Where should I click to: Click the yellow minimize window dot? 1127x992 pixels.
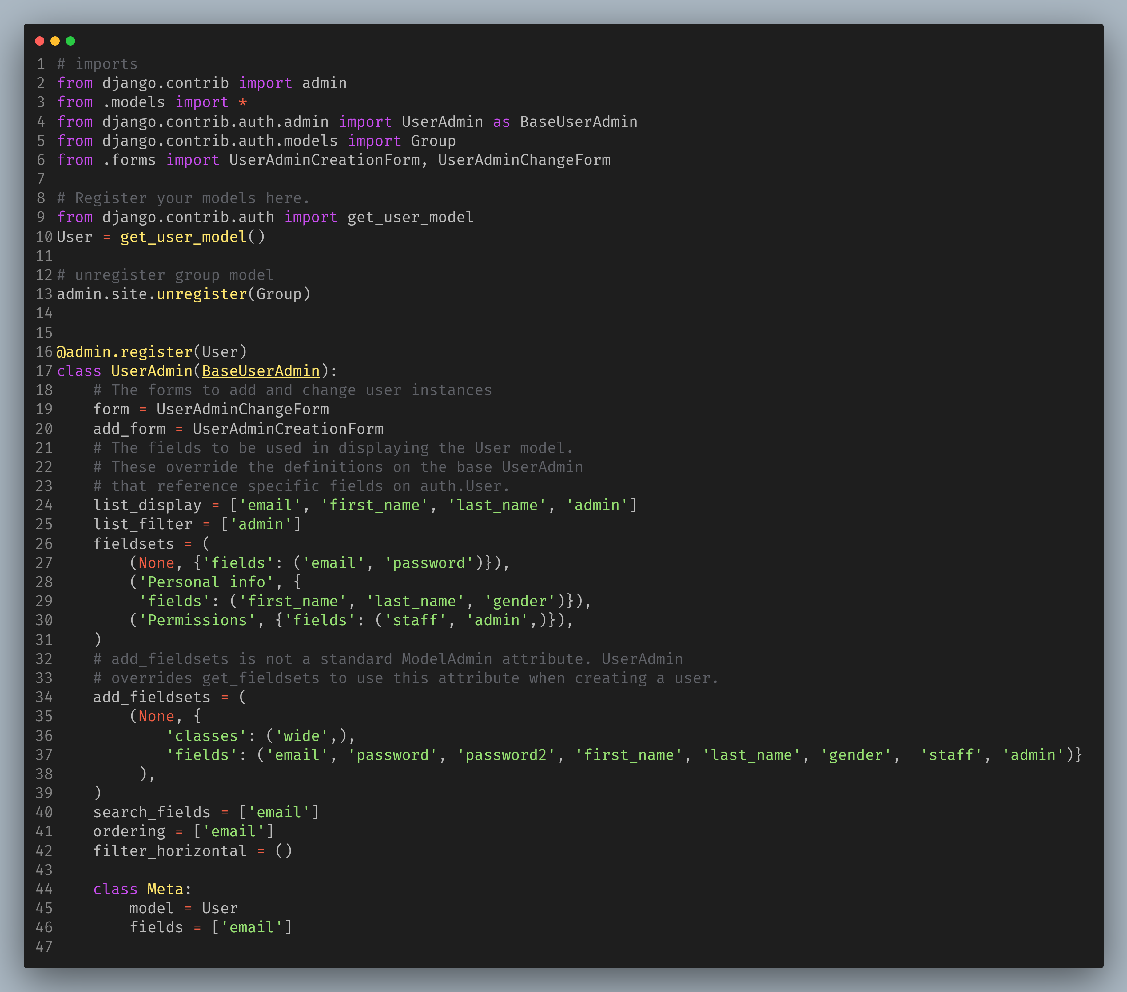55,41
